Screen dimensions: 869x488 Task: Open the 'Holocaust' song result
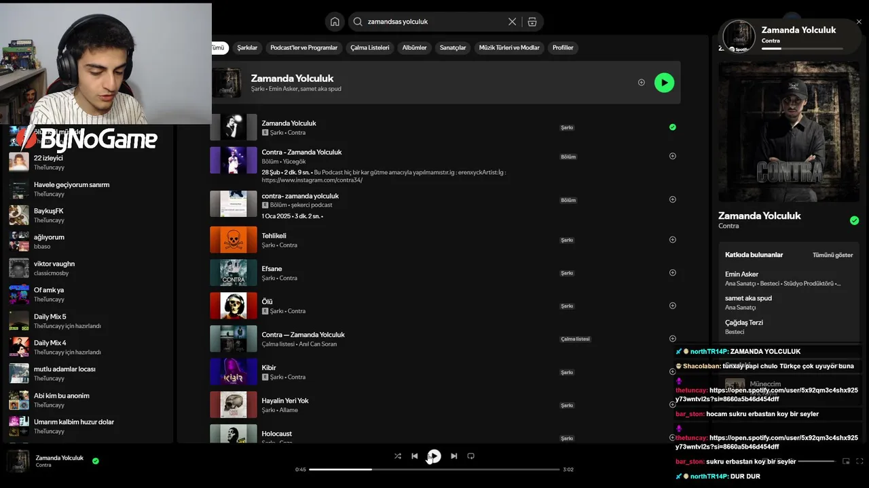coord(277,434)
